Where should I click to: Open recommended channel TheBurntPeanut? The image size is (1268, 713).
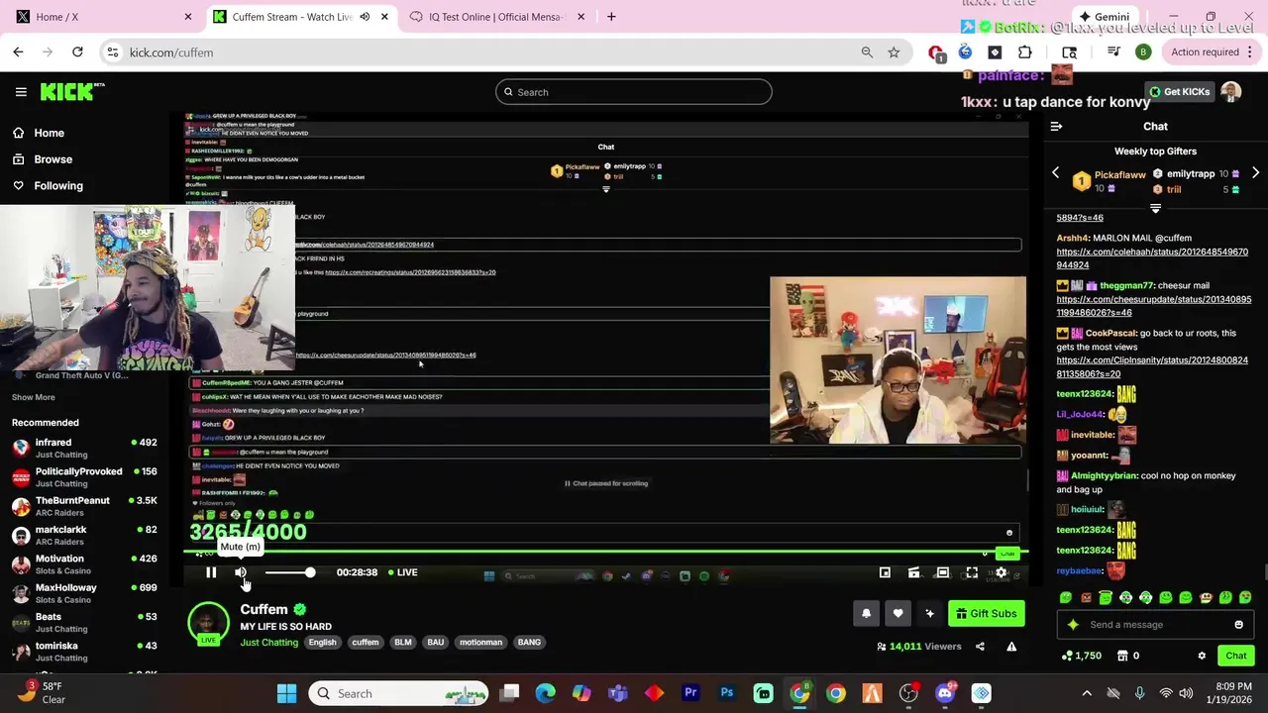pos(84,506)
